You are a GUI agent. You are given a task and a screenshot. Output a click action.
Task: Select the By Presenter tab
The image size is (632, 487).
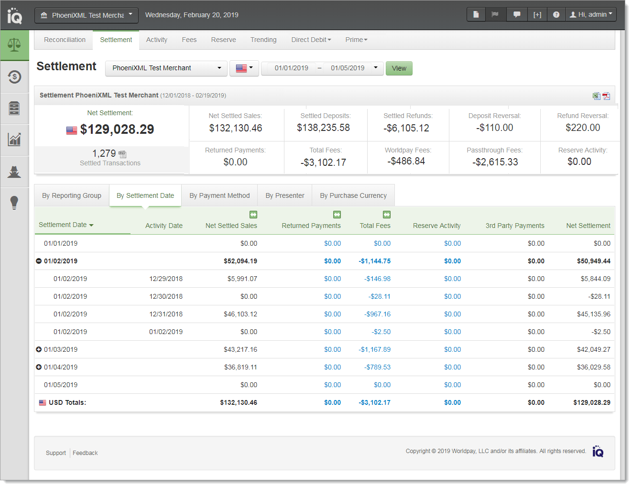(x=285, y=195)
